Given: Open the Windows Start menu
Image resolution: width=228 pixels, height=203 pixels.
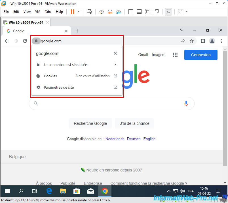Looking at the screenshot, I should [x=7, y=191].
